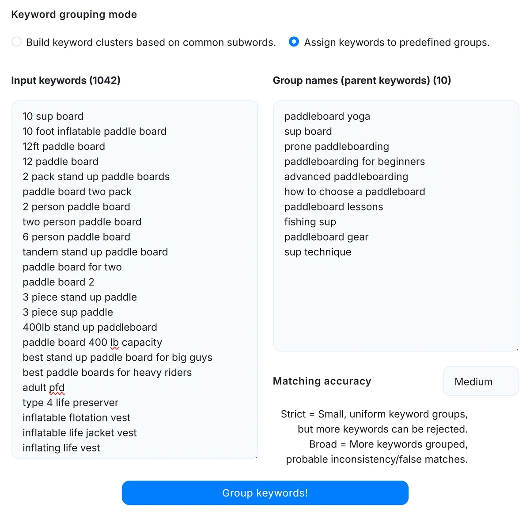530x516 pixels.
Task: Click 'Assign keywords to predefined groups' label text
Action: click(x=397, y=42)
